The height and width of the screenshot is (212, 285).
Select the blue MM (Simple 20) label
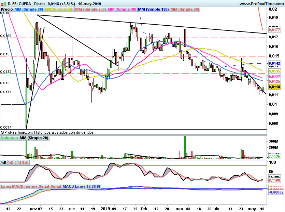(29, 9)
